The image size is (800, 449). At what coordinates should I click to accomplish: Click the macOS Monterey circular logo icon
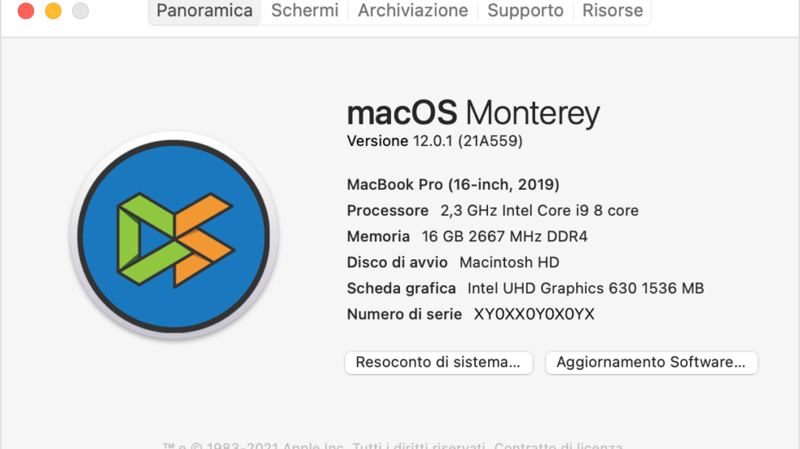[175, 235]
